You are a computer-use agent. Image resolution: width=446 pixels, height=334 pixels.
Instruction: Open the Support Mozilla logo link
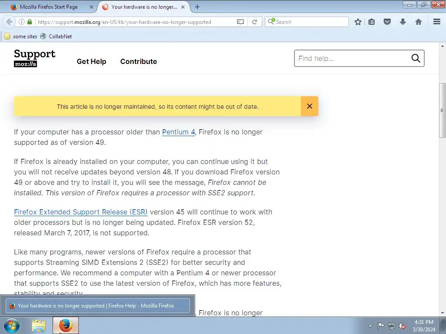35,58
